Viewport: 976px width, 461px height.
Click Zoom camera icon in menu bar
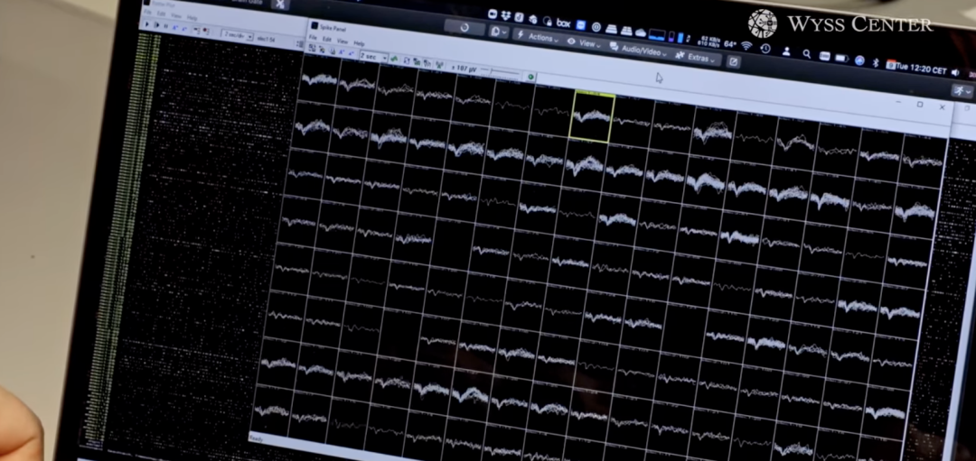click(x=493, y=14)
